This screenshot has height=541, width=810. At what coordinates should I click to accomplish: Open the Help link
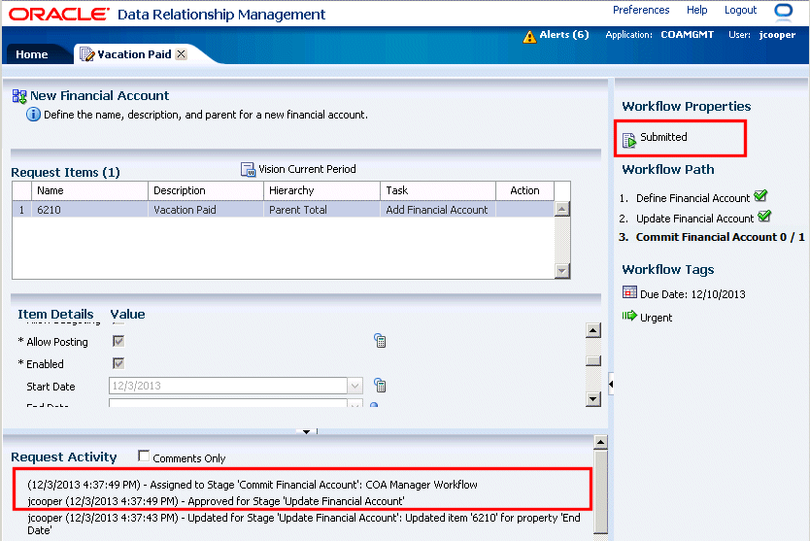coord(696,10)
